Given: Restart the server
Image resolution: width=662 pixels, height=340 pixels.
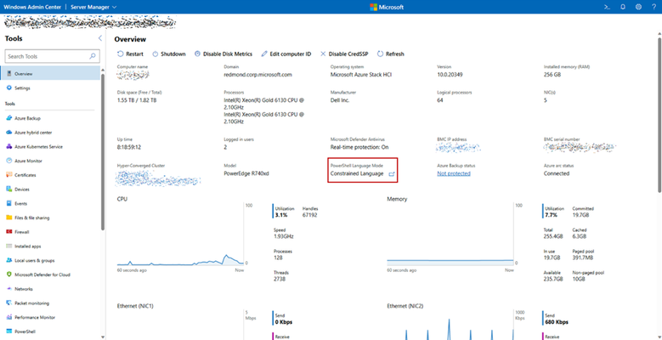Looking at the screenshot, I should (130, 54).
